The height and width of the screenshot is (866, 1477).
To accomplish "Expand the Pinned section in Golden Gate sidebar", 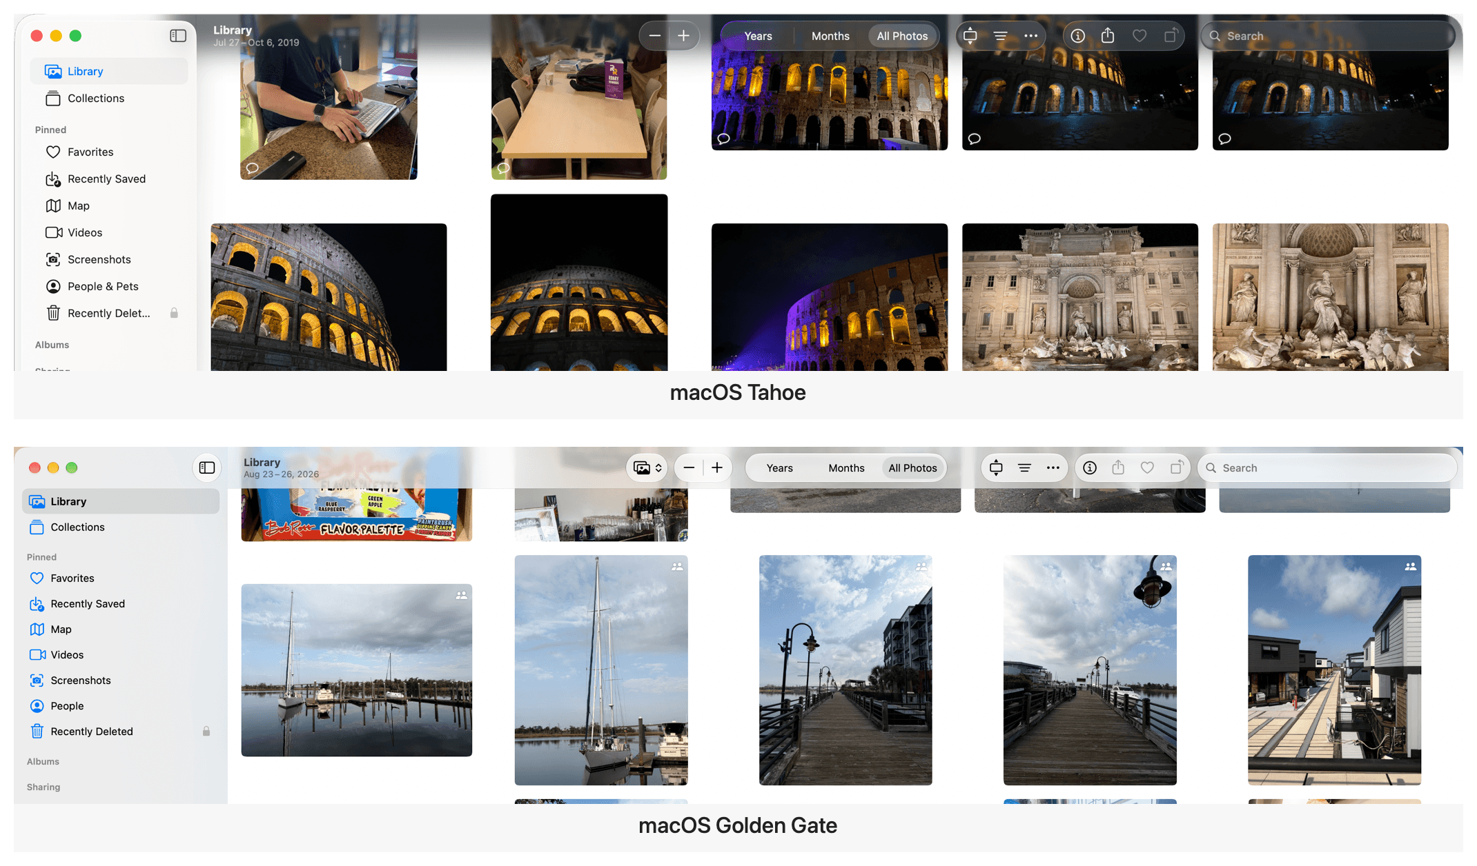I will pos(41,557).
